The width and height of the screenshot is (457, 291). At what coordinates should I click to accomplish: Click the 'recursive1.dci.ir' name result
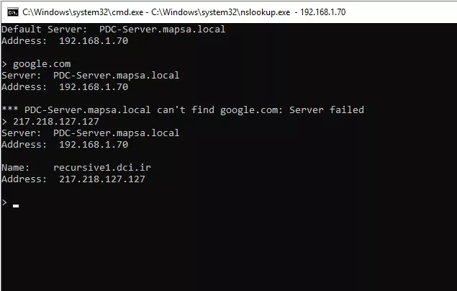coord(102,167)
